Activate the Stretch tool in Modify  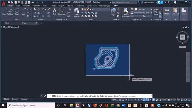coord(35,16)
